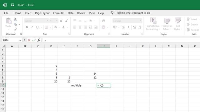Click the Comma Style icon
Viewport: 200px width, 112px height.
click(128, 27)
